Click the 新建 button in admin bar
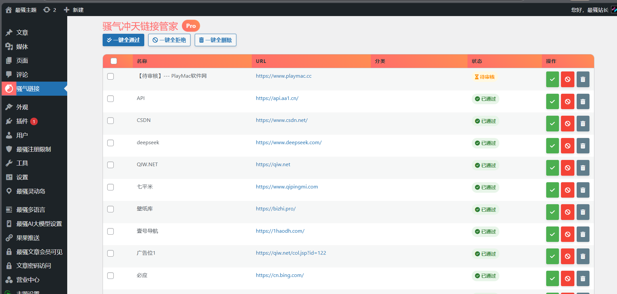The image size is (617, 294). tap(73, 10)
